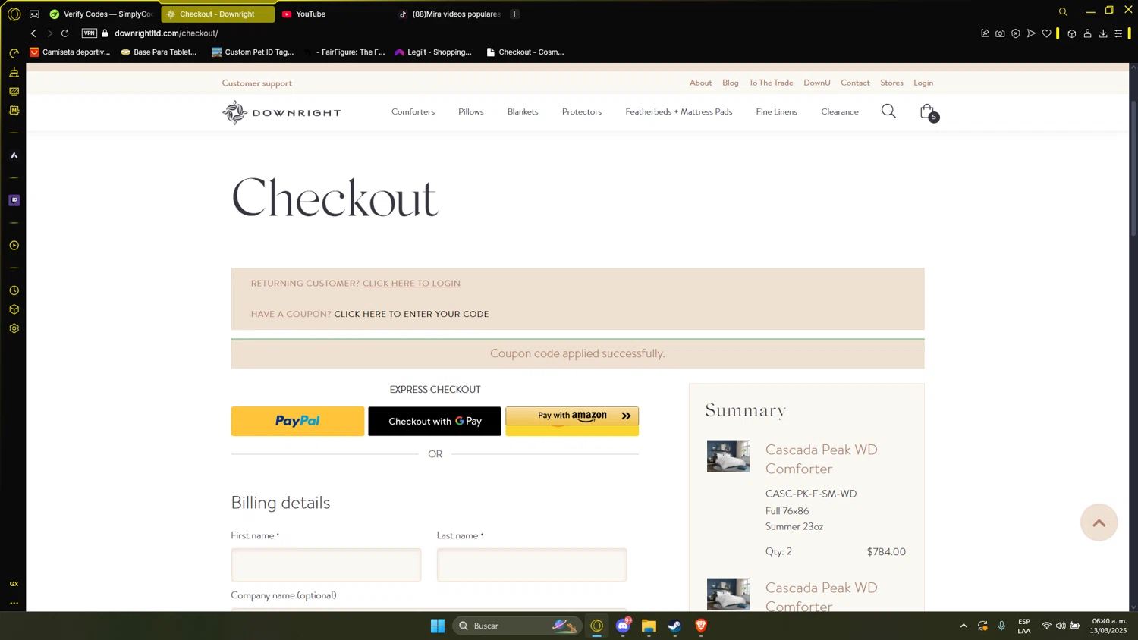Viewport: 1138px width, 640px height.
Task: Open To The Trade link
Action: [771, 83]
